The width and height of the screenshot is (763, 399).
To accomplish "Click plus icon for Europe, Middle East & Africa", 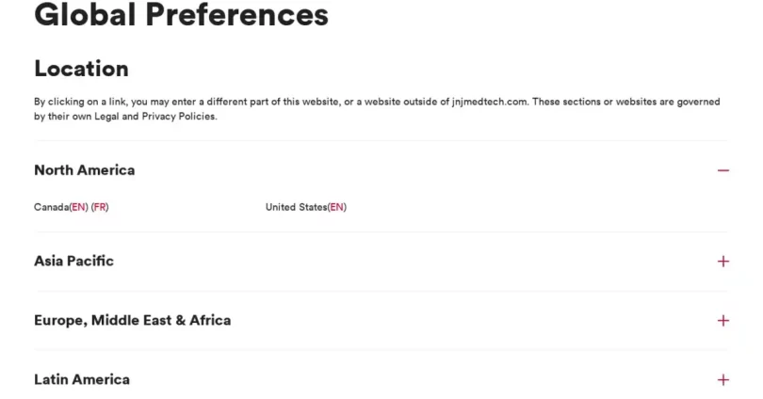I will (x=722, y=321).
